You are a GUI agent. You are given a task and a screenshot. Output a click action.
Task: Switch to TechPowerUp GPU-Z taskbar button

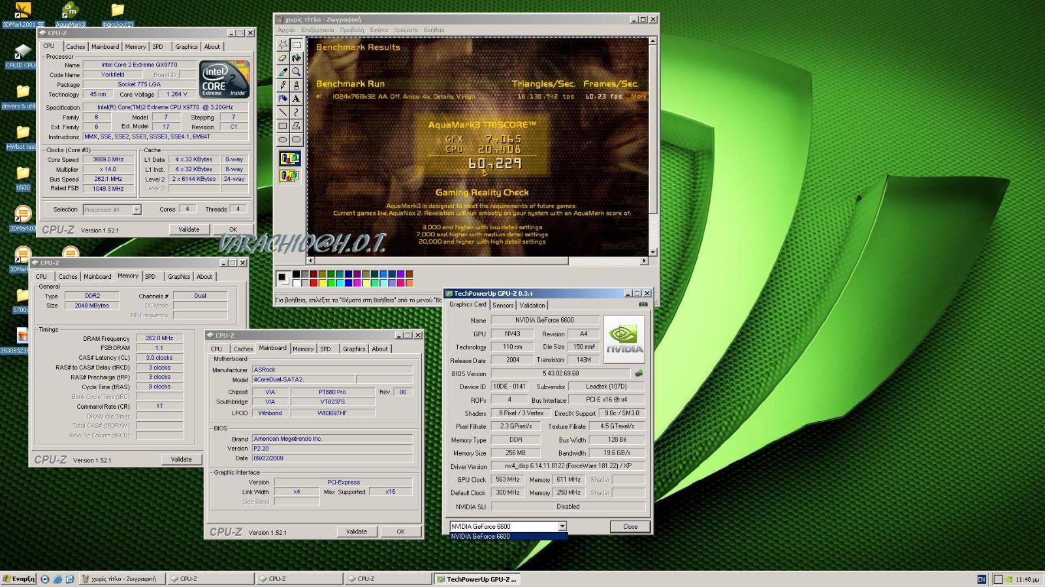477,579
